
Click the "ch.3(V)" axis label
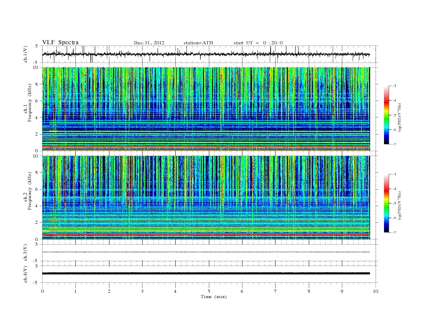(x=26, y=253)
